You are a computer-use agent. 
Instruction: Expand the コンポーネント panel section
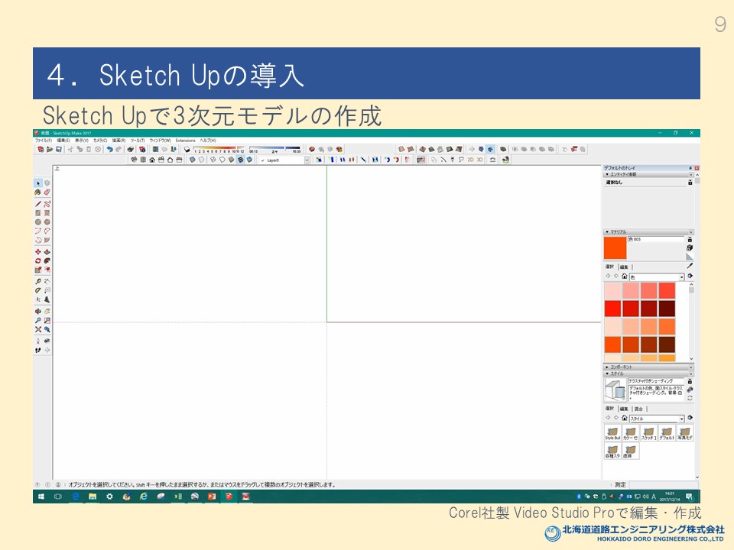607,367
